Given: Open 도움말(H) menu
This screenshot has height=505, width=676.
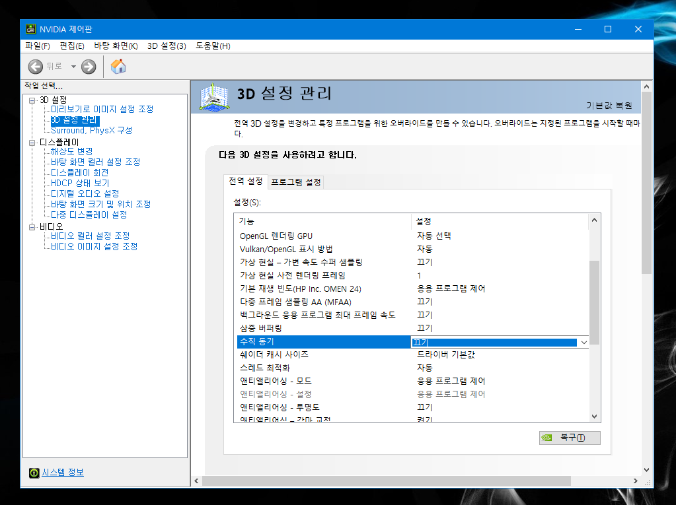Looking at the screenshot, I should pos(213,46).
